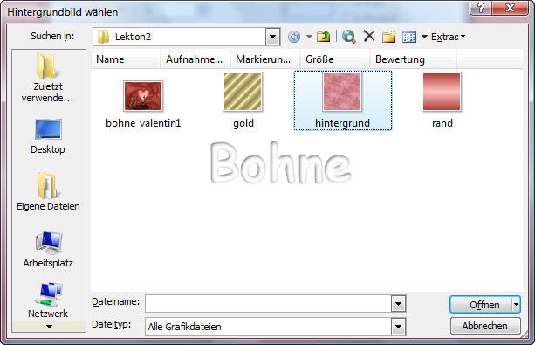This screenshot has width=535, height=345.
Task: Expand the Dateiname dropdown arrow
Action: pyautogui.click(x=398, y=303)
